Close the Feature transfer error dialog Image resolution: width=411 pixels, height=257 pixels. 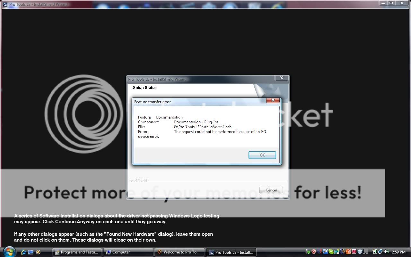pyautogui.click(x=273, y=101)
